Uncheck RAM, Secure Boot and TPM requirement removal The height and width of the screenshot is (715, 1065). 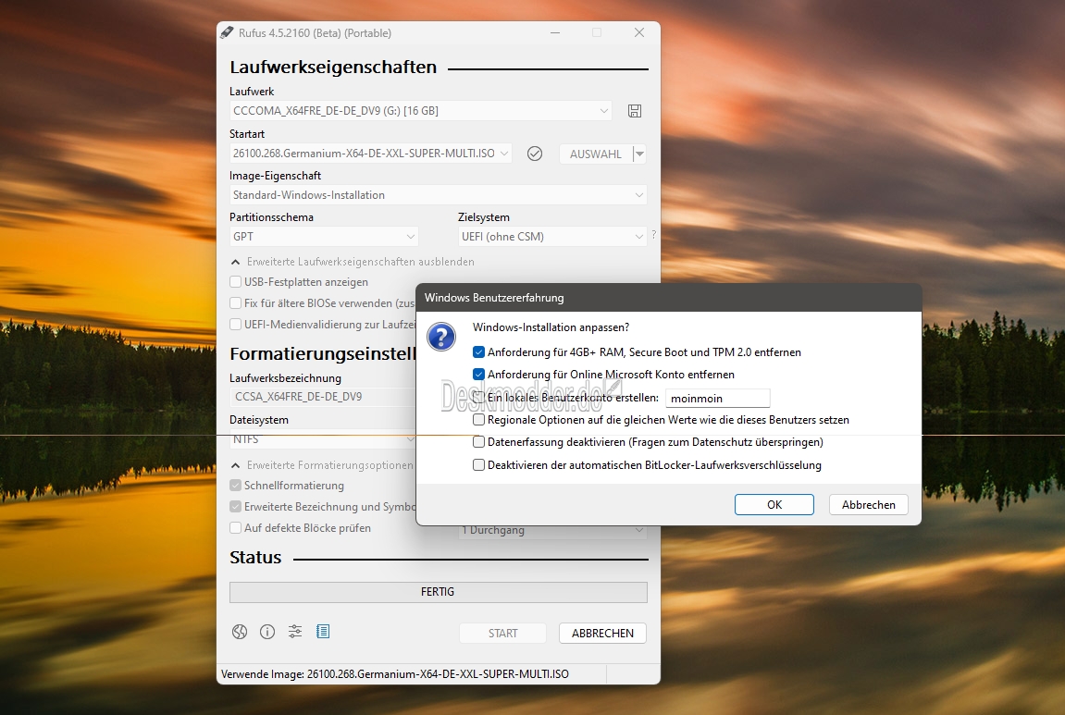479,351
